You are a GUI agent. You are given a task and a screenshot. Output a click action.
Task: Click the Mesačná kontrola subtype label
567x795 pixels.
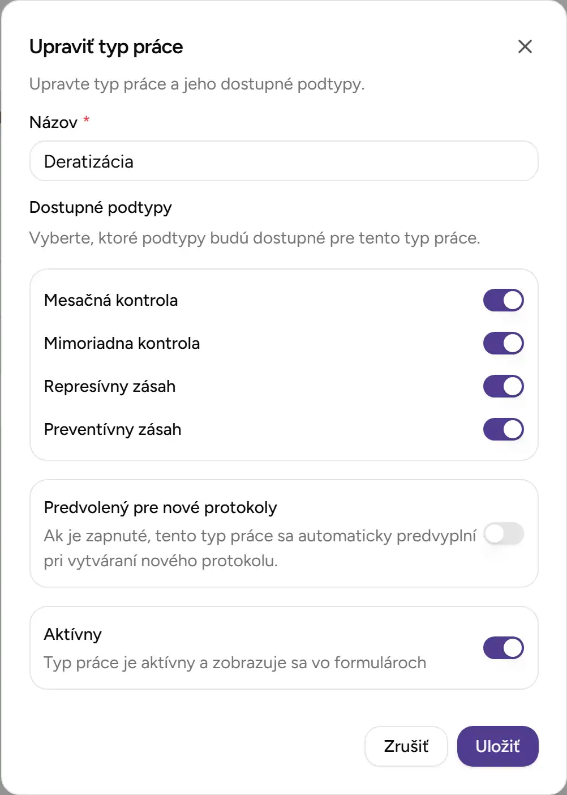[111, 300]
